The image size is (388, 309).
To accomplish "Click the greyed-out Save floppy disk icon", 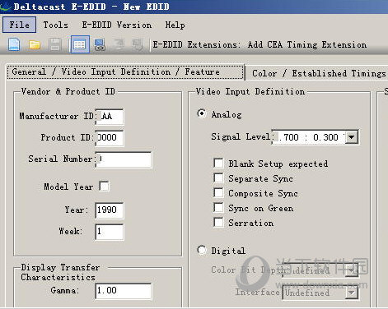I will coord(55,44).
